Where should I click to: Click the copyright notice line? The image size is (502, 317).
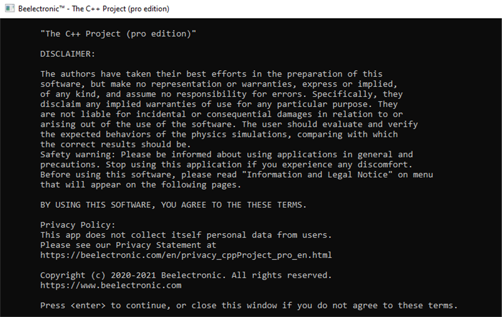click(185, 275)
